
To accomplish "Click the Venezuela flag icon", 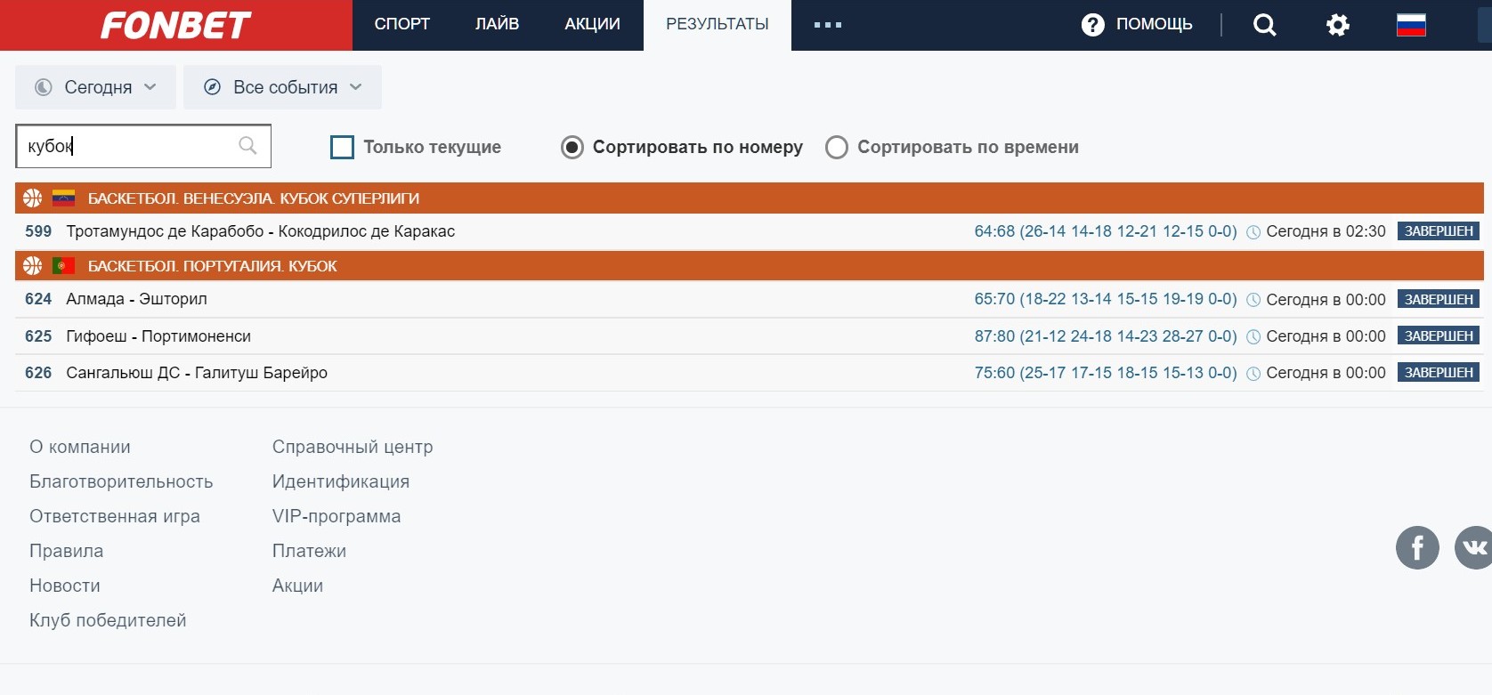I will [63, 198].
